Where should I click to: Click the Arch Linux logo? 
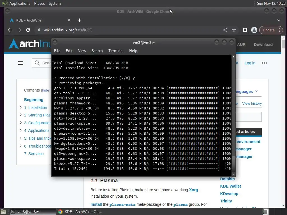[x=30, y=44]
